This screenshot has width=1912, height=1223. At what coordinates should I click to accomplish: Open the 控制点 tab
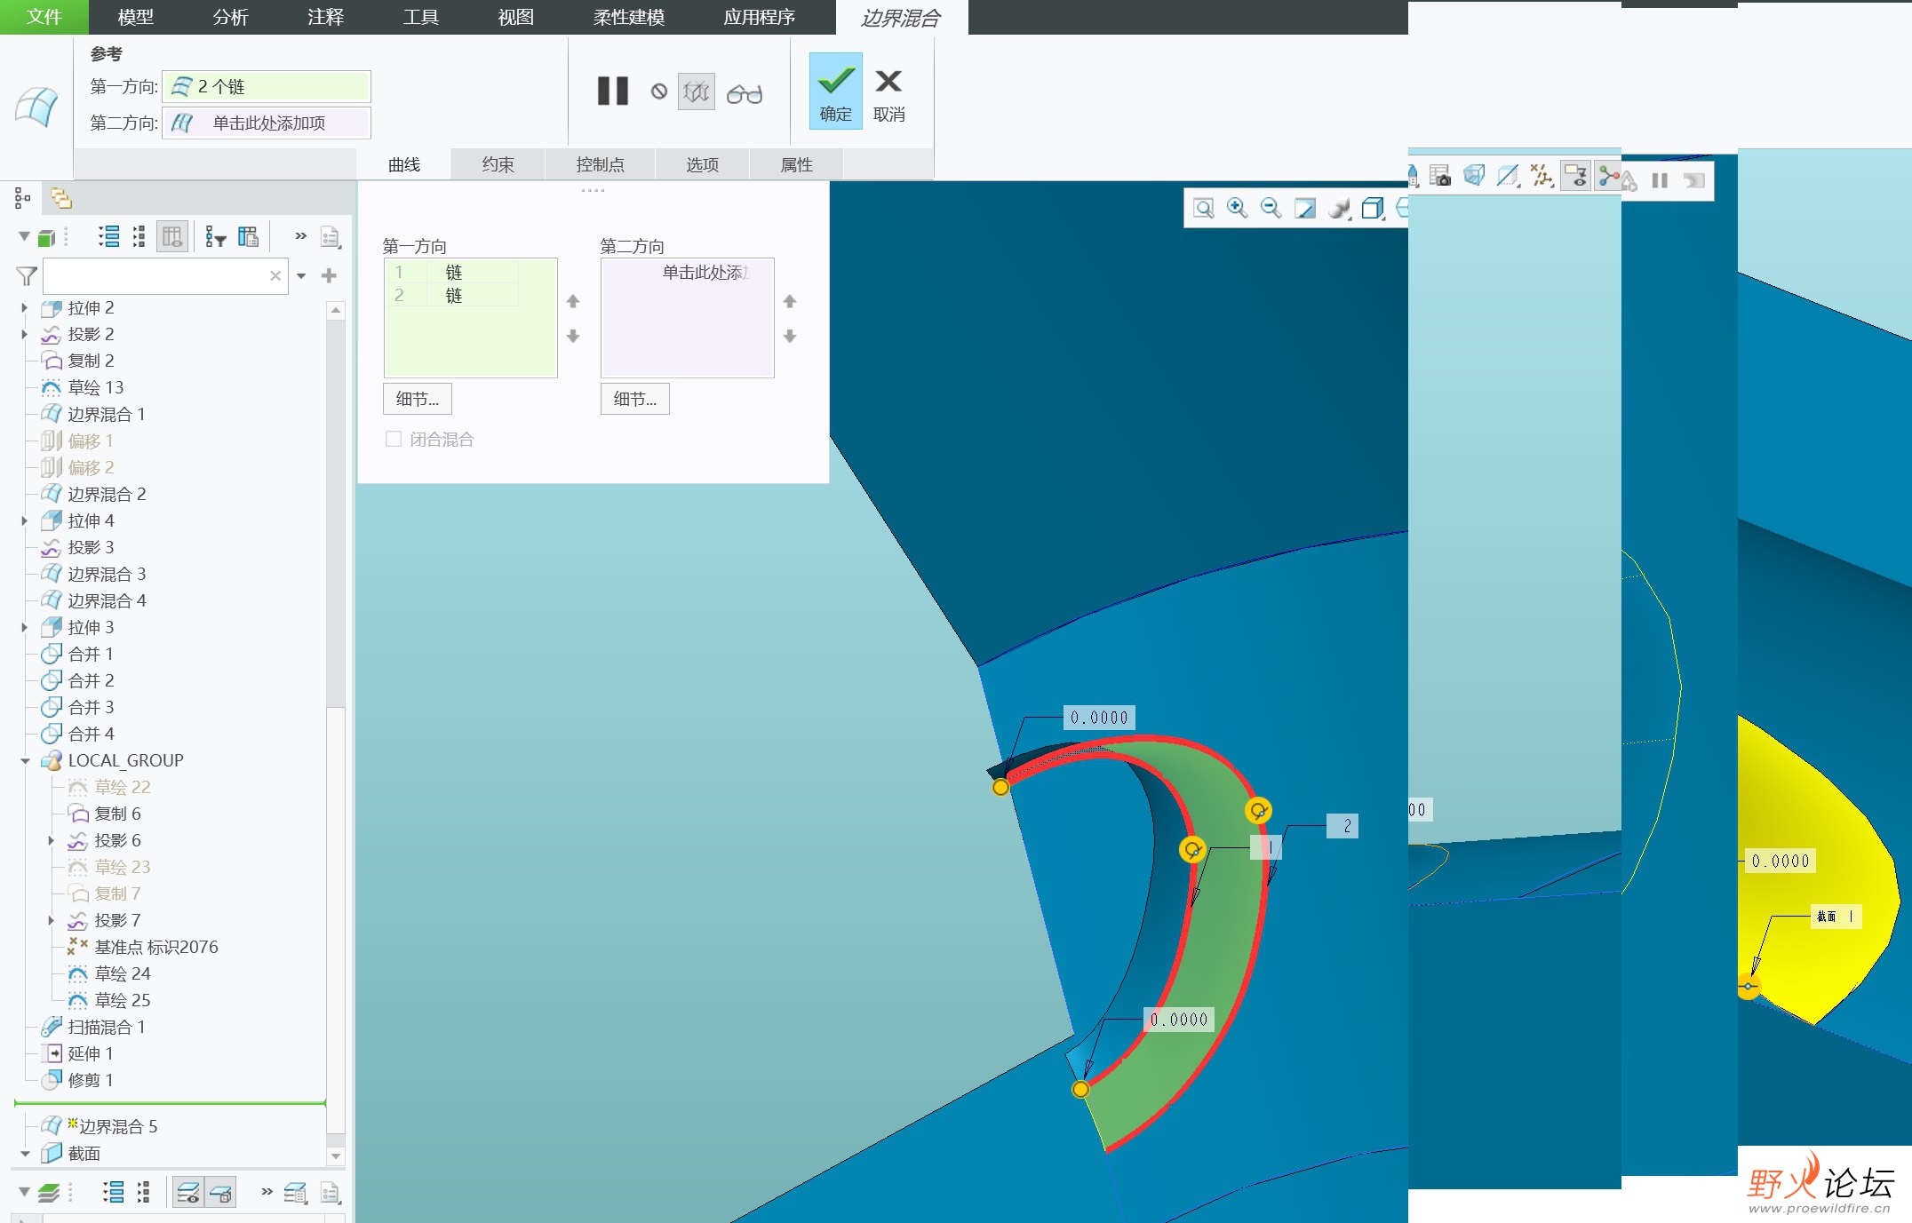coord(601,164)
